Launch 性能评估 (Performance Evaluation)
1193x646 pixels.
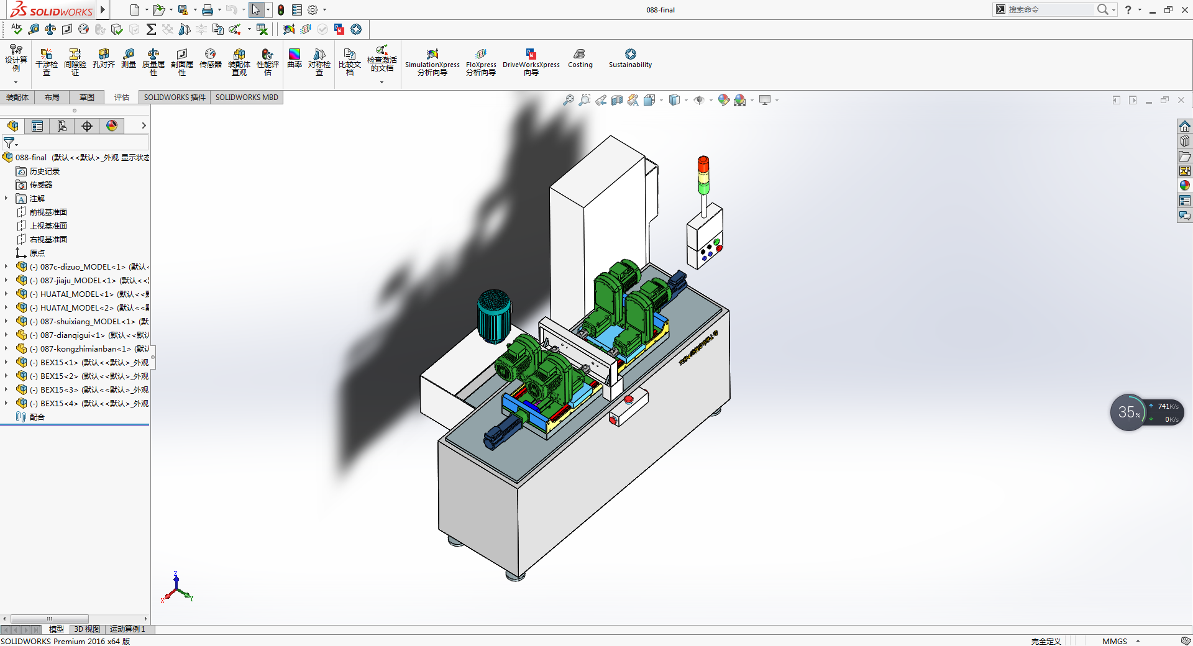click(268, 62)
